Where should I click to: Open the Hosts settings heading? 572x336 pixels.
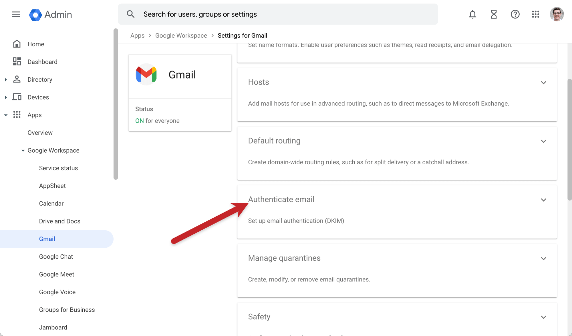259,82
